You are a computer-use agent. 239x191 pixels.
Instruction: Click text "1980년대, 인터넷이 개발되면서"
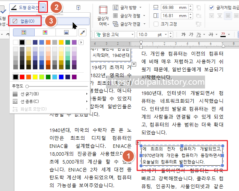coord(178,93)
